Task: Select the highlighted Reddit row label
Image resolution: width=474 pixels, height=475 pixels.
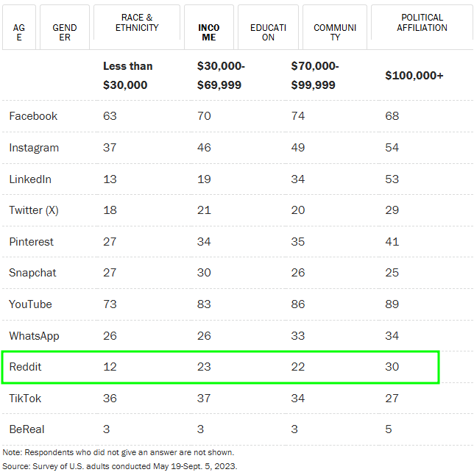Action: (25, 367)
